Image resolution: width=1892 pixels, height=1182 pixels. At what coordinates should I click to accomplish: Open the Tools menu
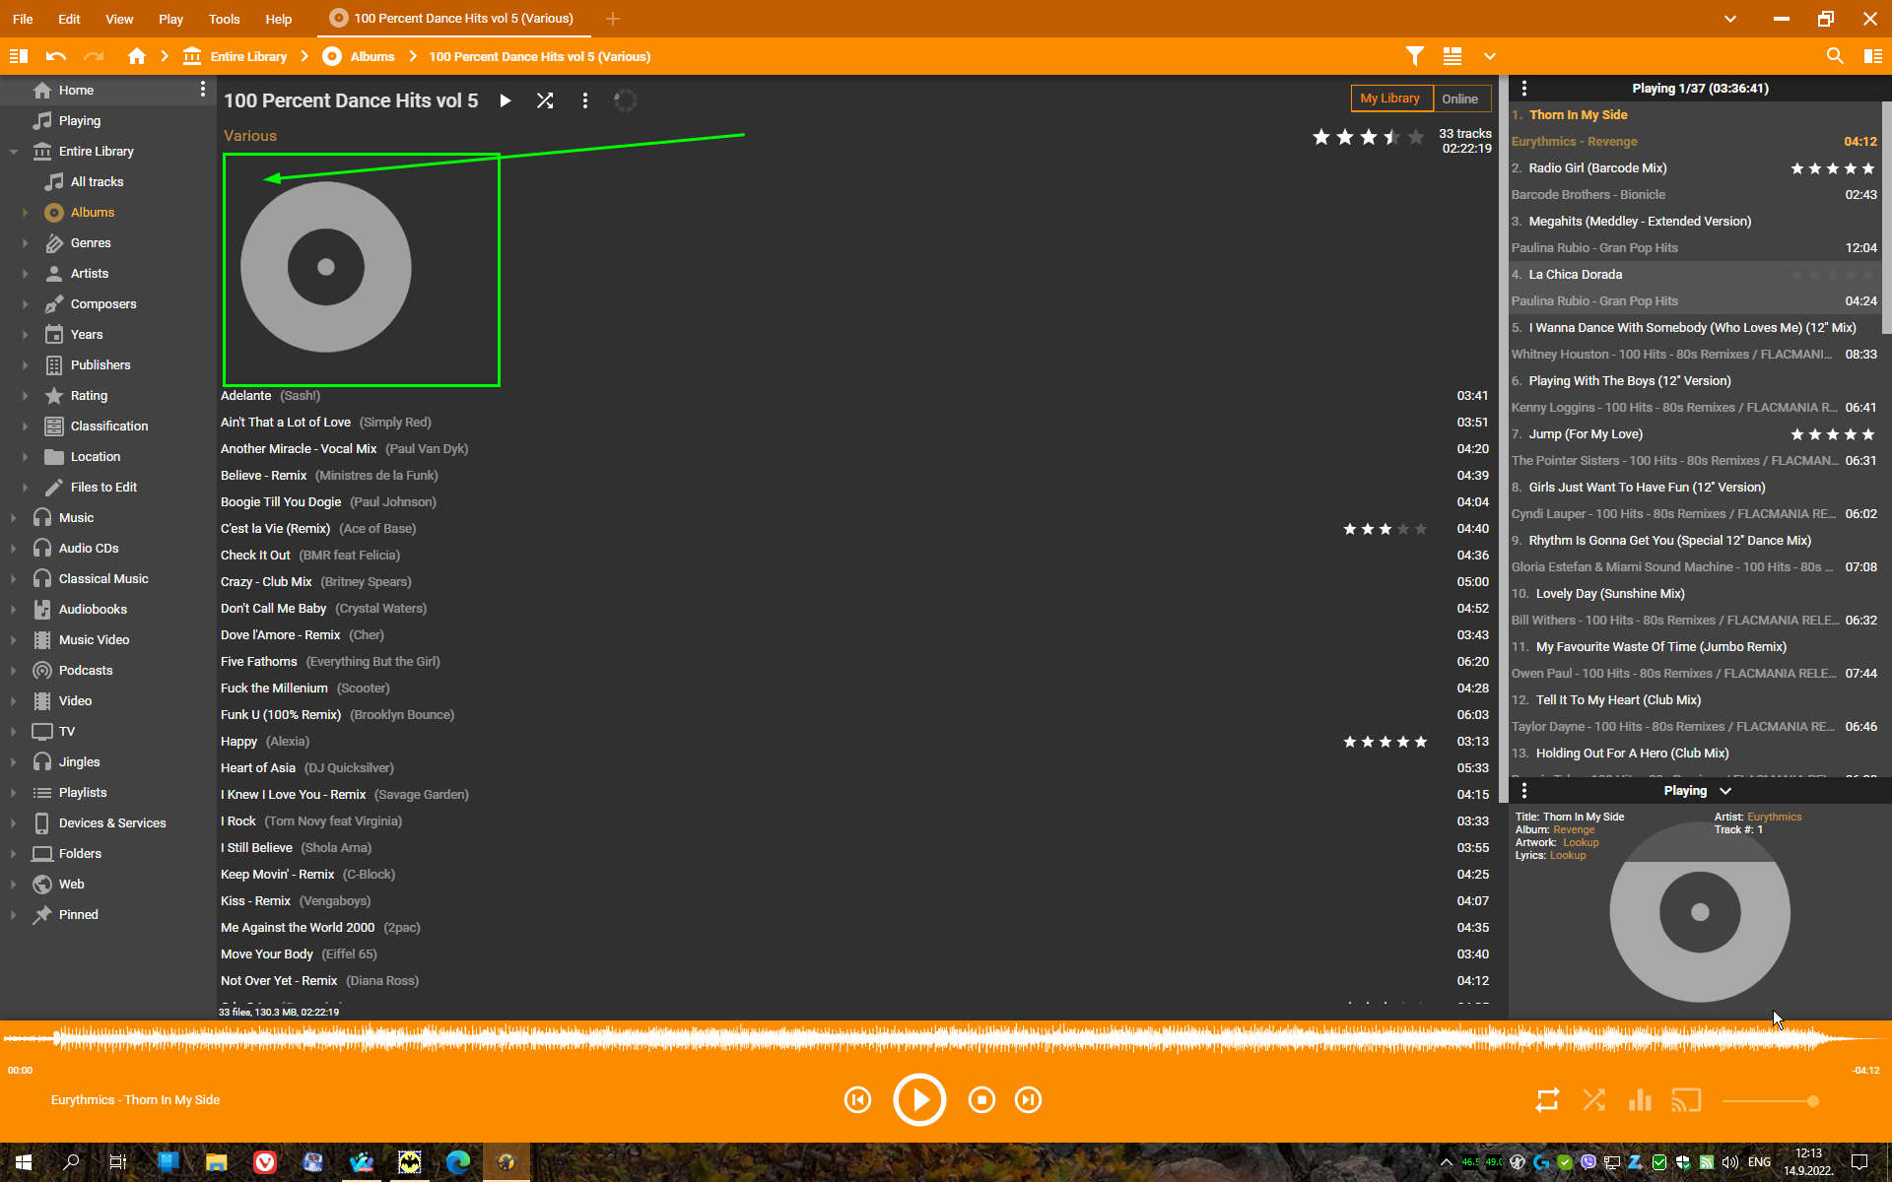(224, 19)
